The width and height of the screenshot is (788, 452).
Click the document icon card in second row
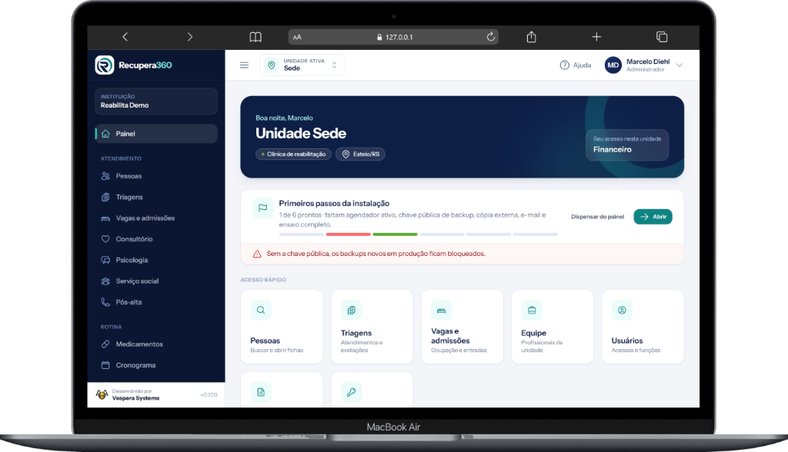click(x=282, y=390)
